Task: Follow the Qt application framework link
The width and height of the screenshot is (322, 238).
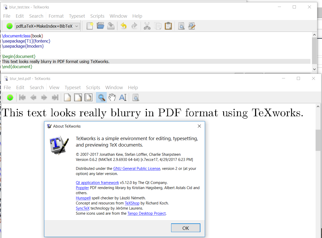Action: (x=97, y=183)
